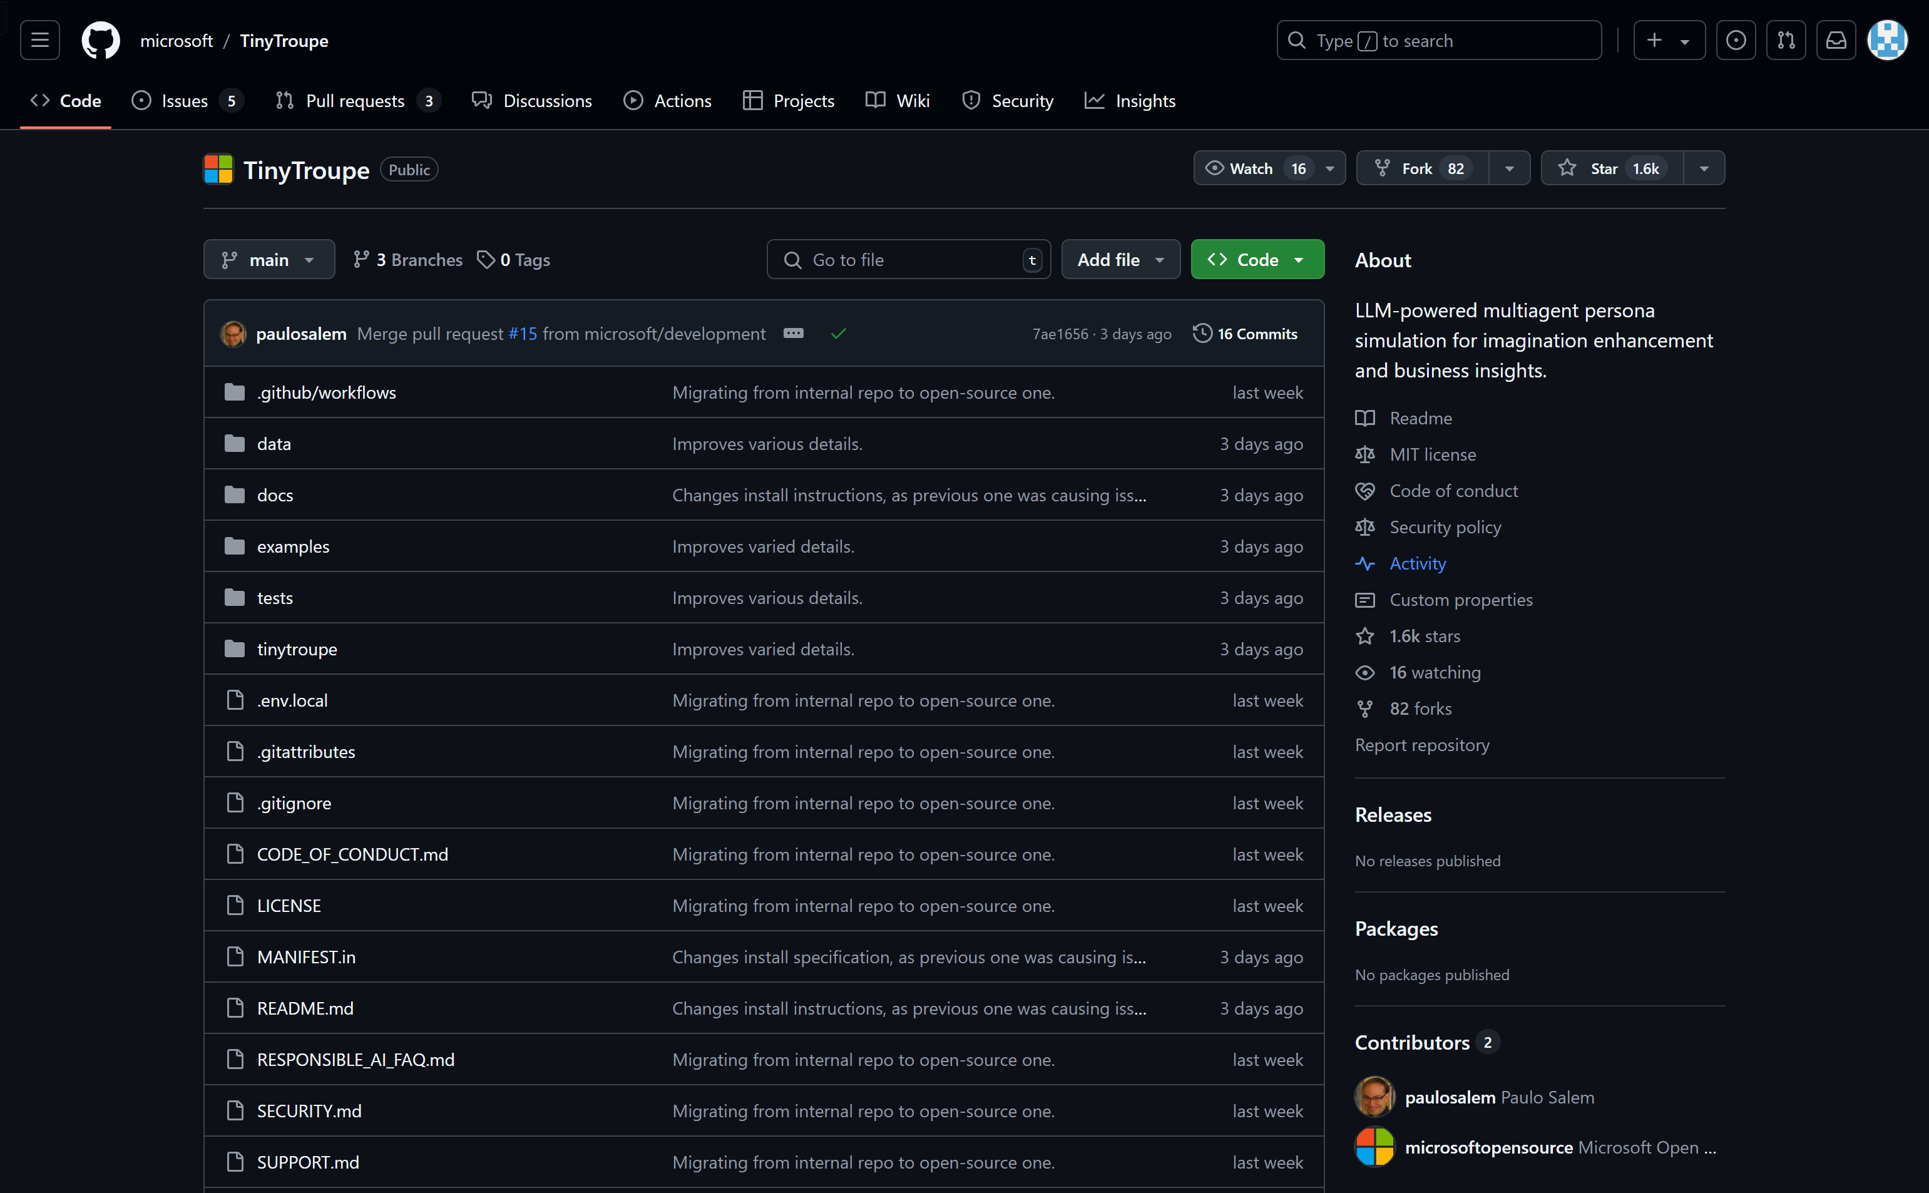Click the GitHub logo icon
Viewport: 1929px width, 1193px height.
click(100, 40)
